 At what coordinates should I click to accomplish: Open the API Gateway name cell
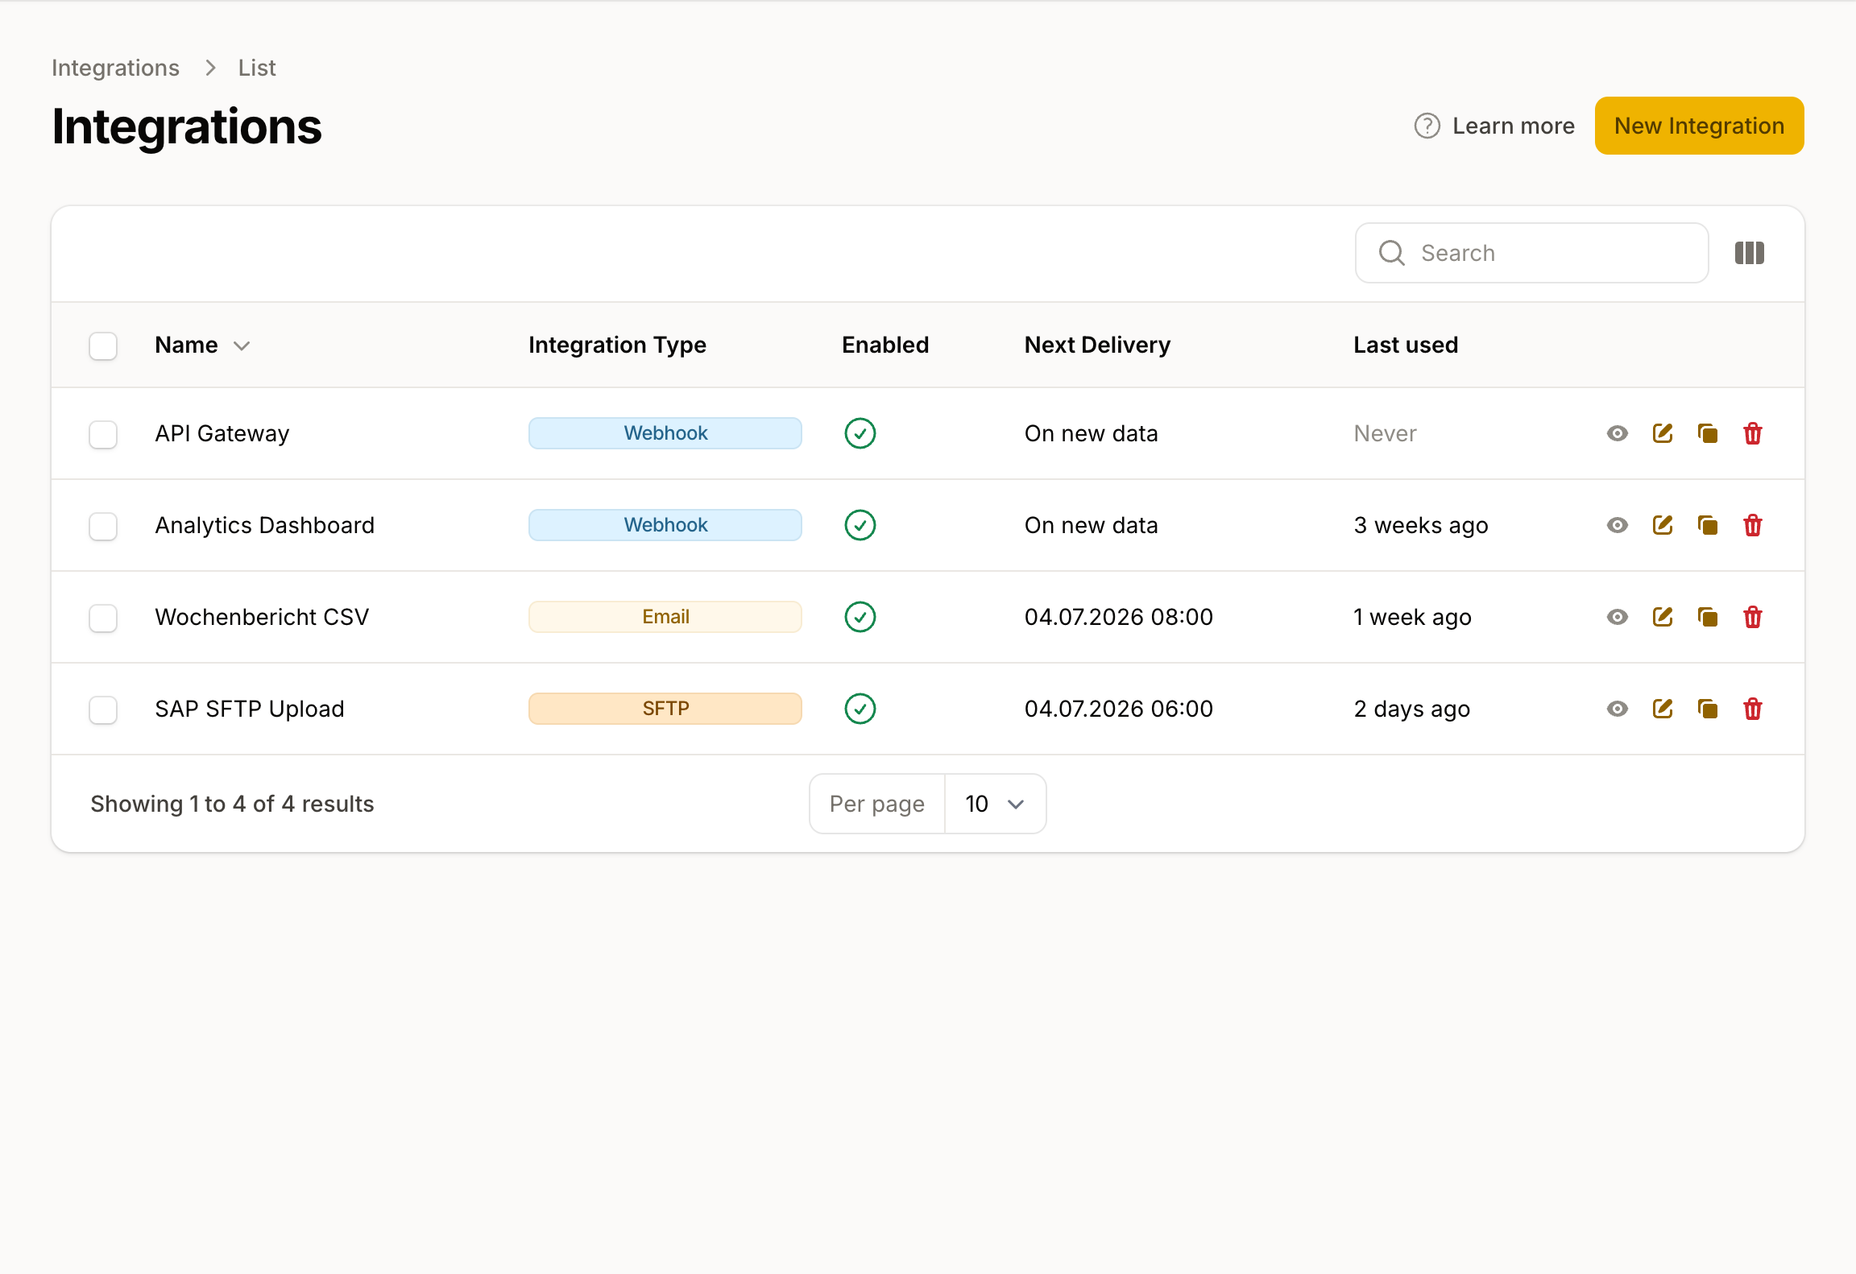coord(222,434)
